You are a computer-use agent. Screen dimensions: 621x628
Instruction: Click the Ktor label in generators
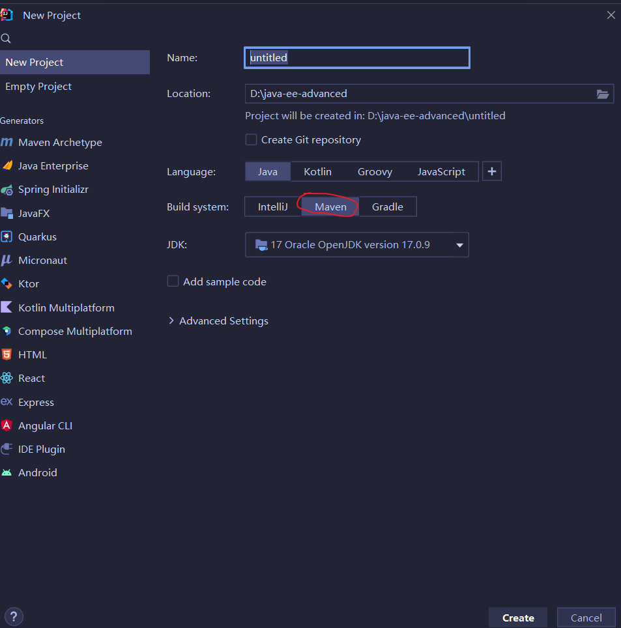(x=29, y=283)
